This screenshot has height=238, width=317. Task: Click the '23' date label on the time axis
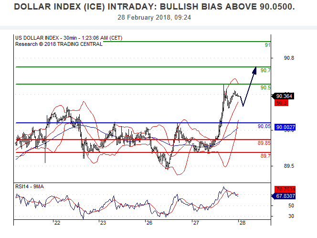pos(103,223)
